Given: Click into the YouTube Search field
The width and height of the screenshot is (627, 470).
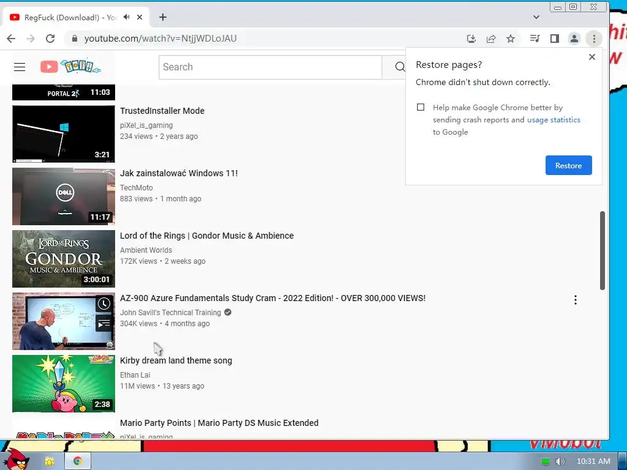Looking at the screenshot, I should tap(270, 67).
